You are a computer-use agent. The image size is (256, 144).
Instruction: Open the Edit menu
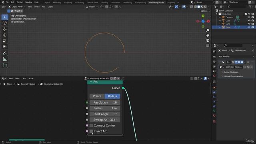[12, 2]
